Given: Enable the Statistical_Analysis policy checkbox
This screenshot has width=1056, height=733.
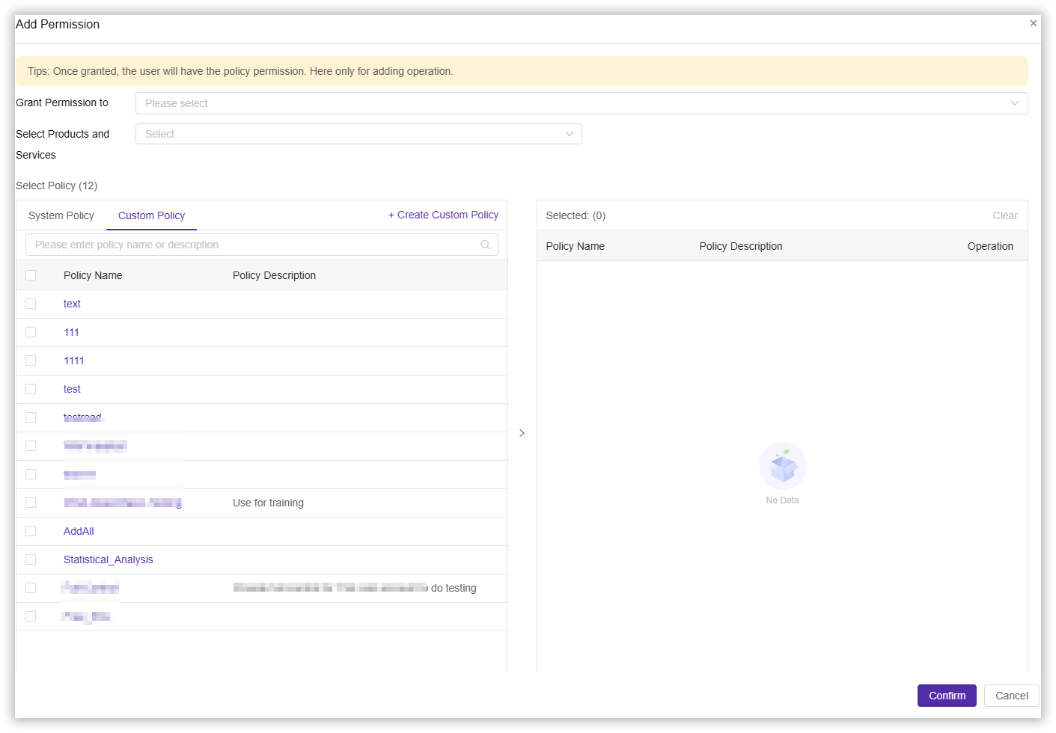Looking at the screenshot, I should tap(31, 559).
